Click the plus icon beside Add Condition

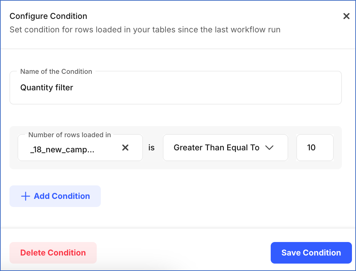(26, 196)
